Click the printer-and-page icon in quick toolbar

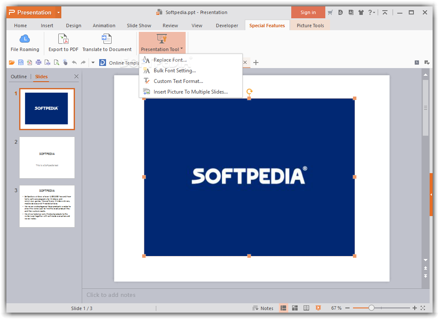coord(47,63)
